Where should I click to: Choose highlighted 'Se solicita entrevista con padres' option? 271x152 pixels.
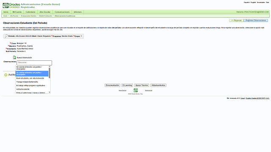click(x=32, y=73)
